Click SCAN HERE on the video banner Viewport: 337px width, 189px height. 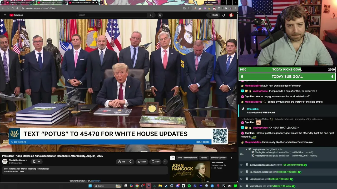click(202, 142)
